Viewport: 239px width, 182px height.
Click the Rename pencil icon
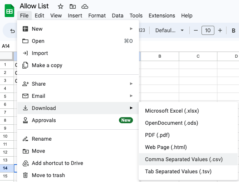click(25, 139)
